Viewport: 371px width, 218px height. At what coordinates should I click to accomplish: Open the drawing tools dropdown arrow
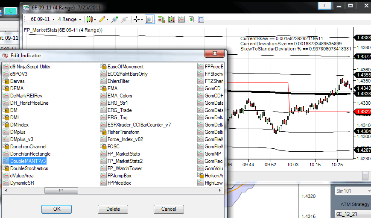pyautogui.click(x=108, y=19)
